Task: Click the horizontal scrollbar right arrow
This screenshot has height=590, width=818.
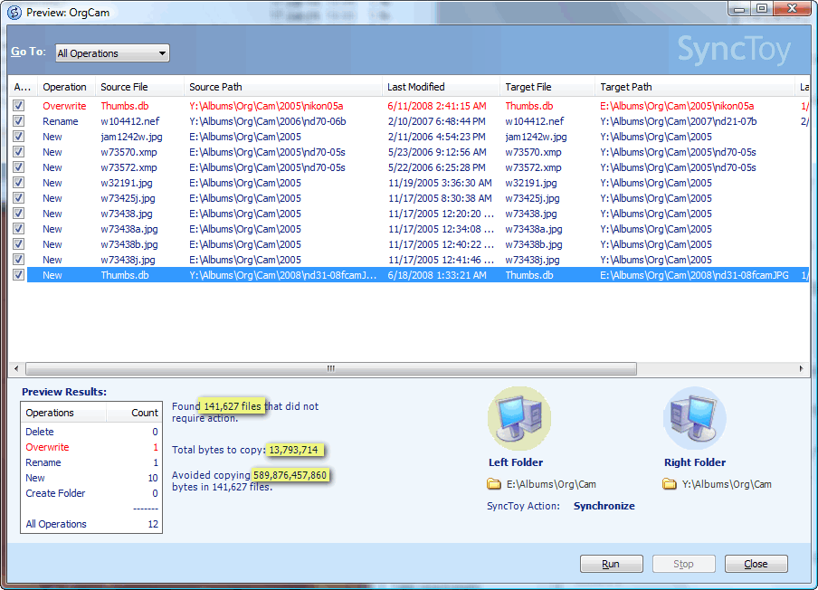Action: pos(802,369)
